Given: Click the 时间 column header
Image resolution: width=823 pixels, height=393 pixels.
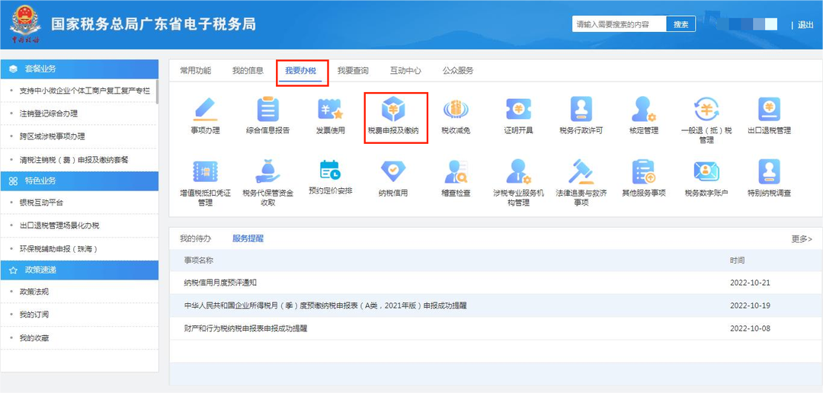Looking at the screenshot, I should point(737,260).
